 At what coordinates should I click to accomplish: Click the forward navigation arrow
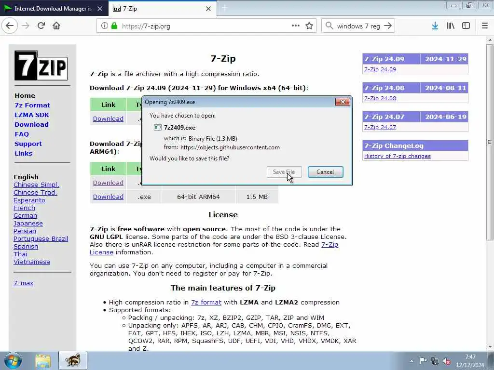[26, 26]
